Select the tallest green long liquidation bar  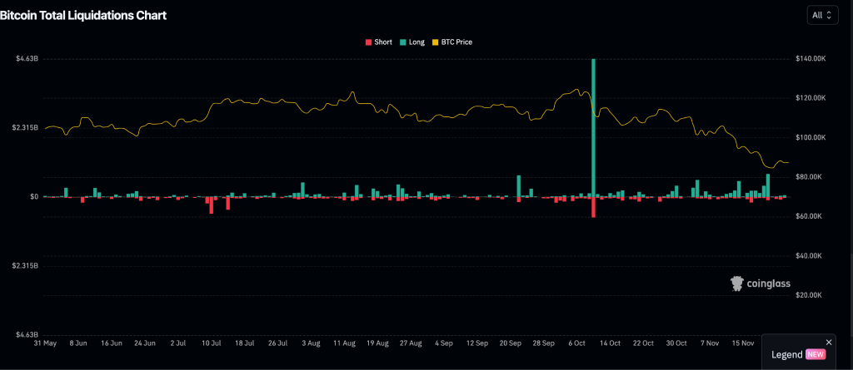[594, 125]
